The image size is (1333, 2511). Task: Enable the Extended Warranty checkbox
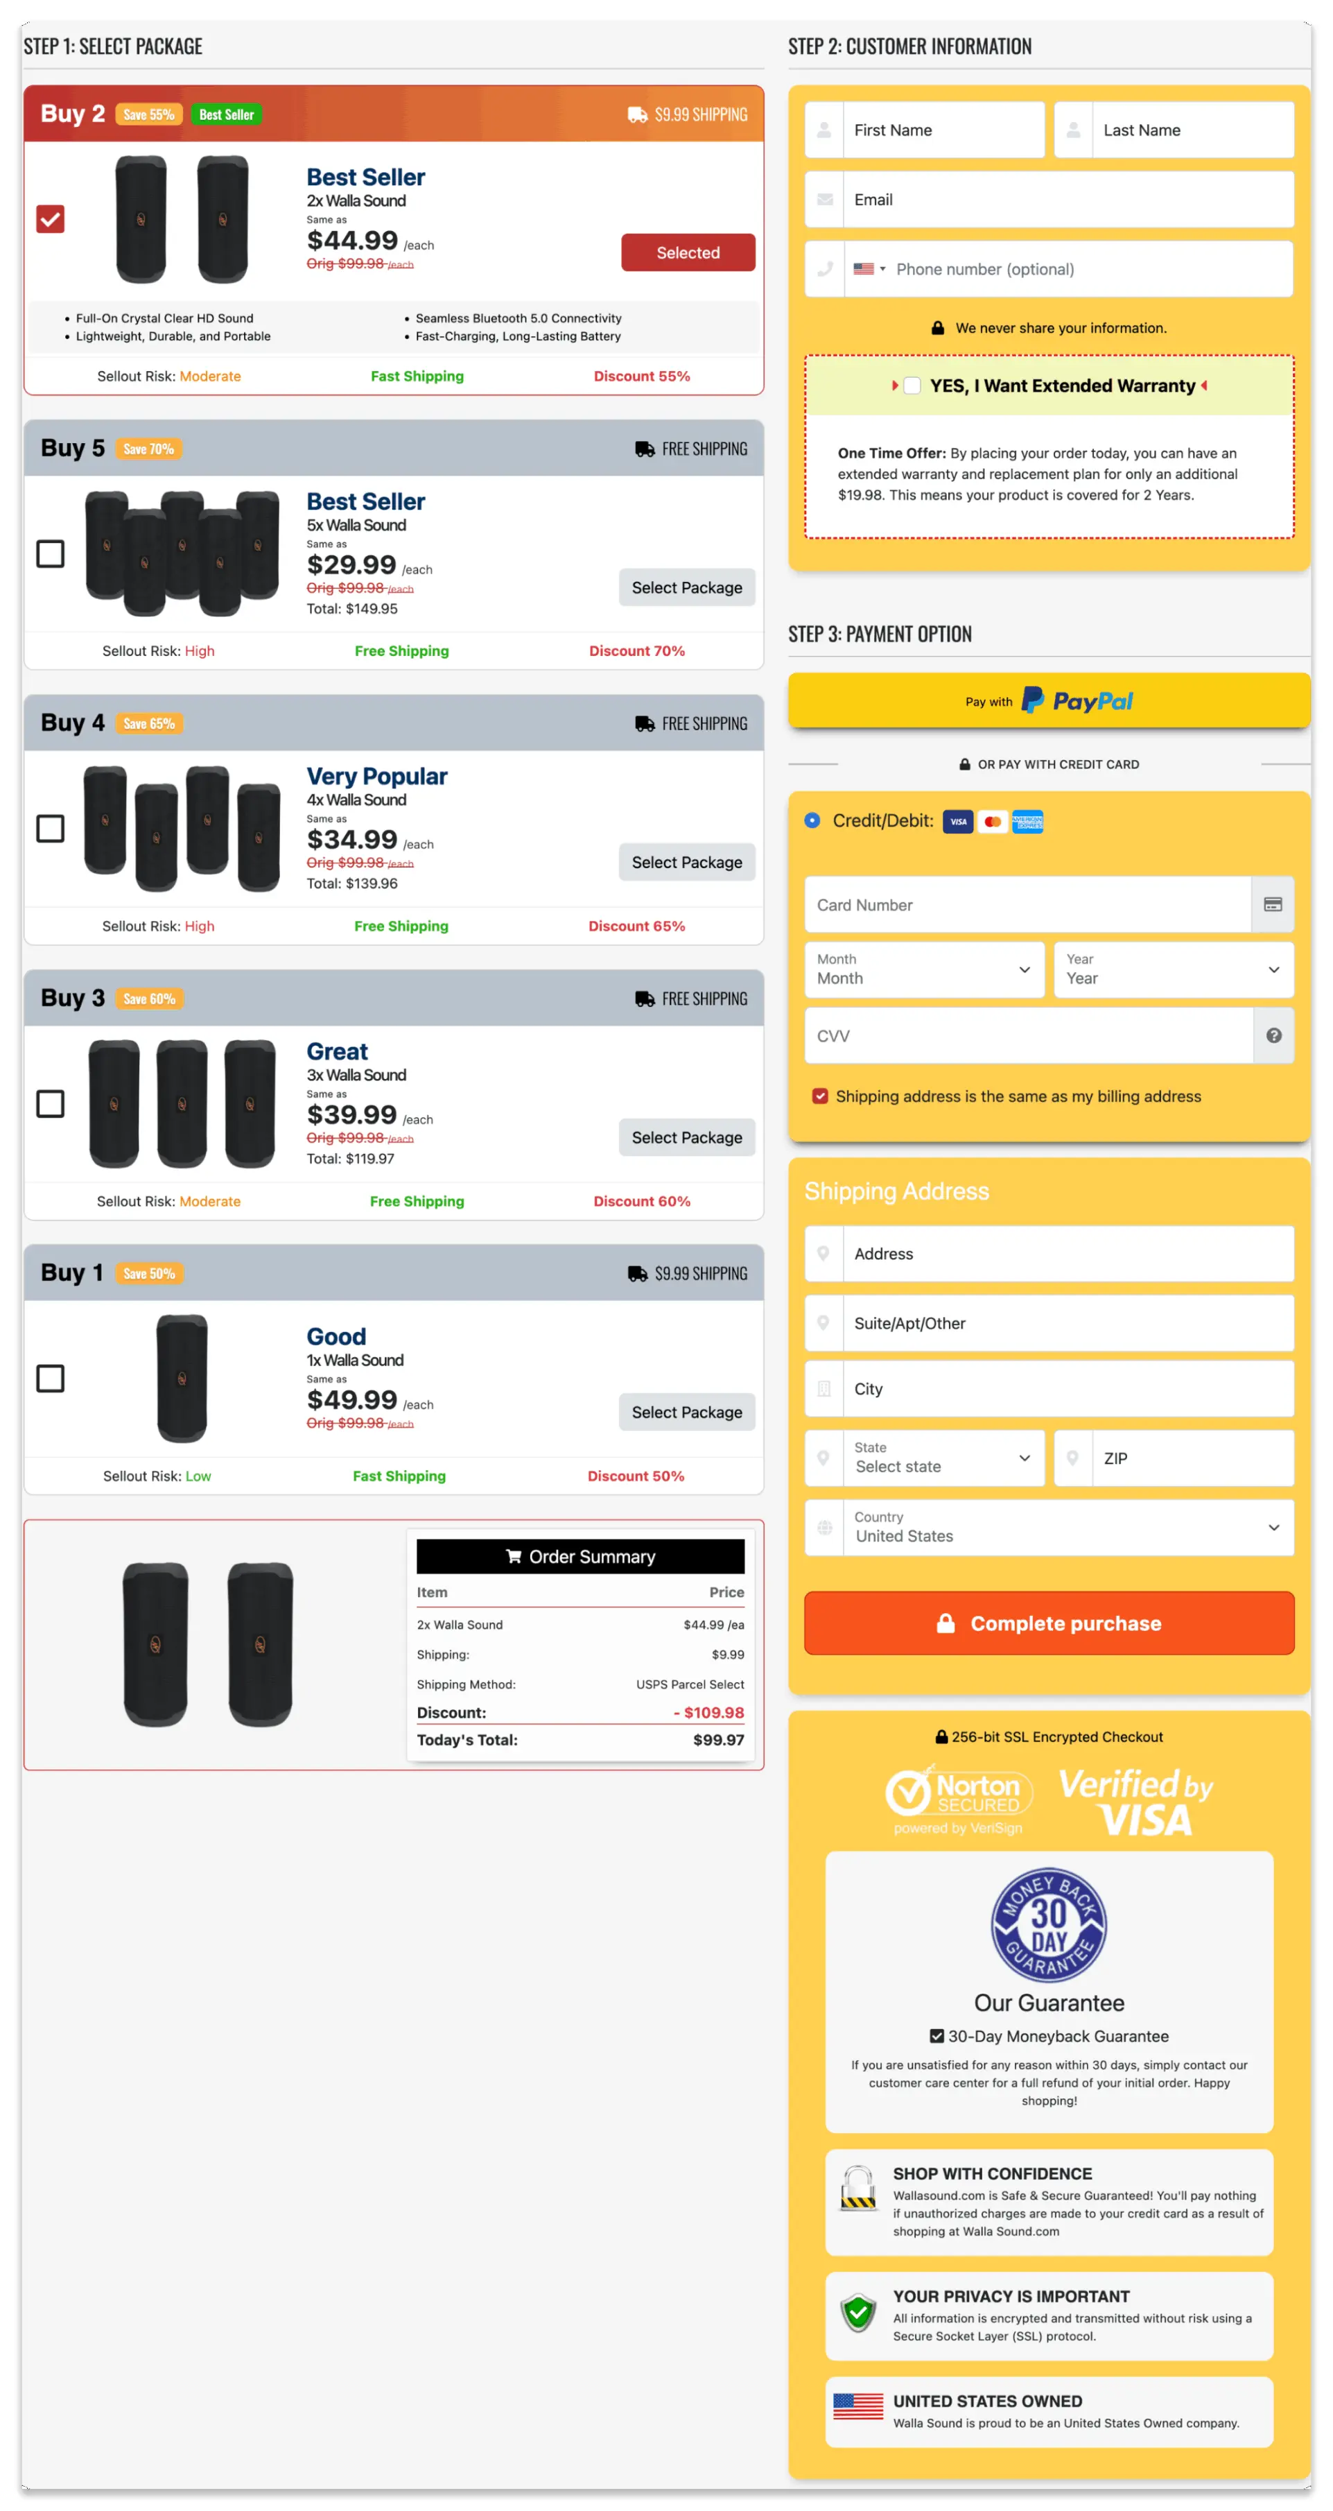click(x=911, y=386)
